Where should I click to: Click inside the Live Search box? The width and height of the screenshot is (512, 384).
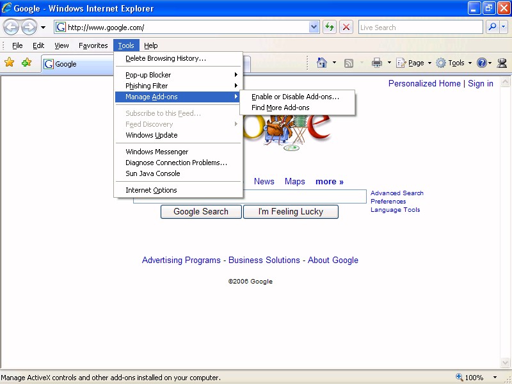click(x=419, y=27)
